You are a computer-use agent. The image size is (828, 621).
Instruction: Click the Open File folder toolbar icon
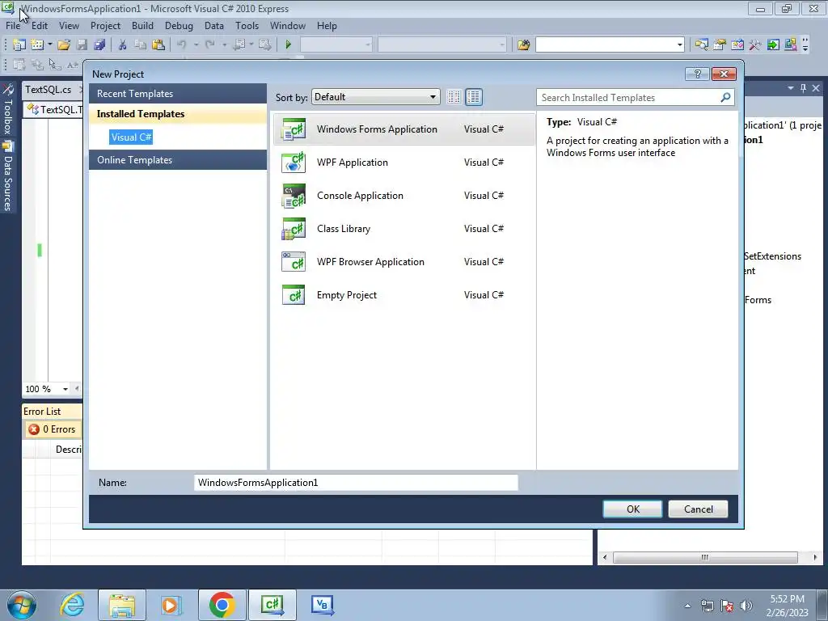tap(64, 45)
